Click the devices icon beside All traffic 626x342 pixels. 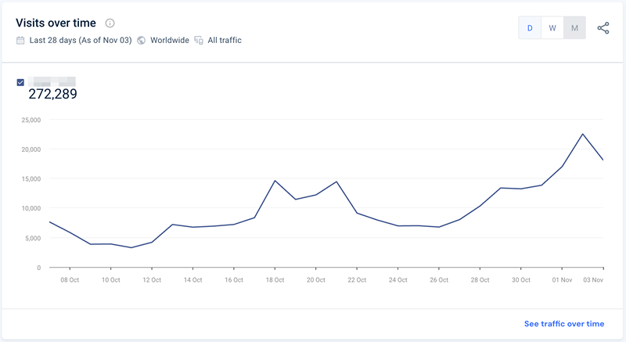click(199, 40)
